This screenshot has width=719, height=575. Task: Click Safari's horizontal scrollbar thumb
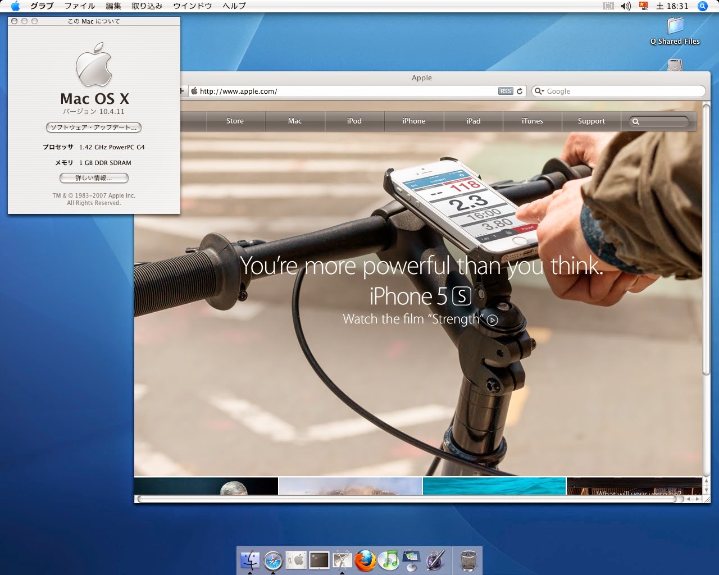click(x=411, y=499)
